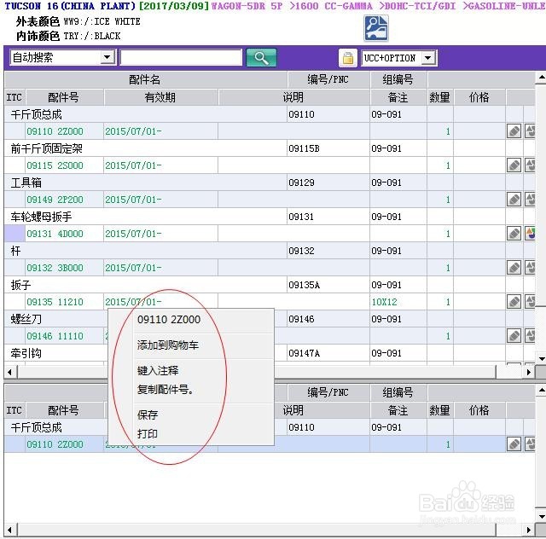
Task: Select 09110 2Z000 in lower panel
Action: point(55,444)
